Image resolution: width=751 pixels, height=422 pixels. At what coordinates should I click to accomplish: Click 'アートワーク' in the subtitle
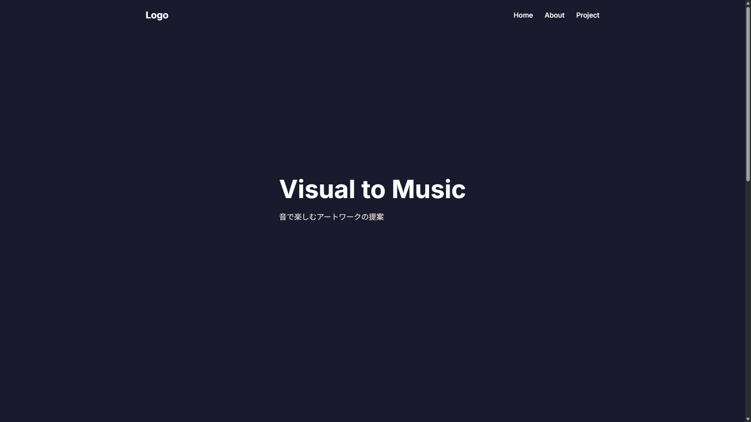[339, 217]
